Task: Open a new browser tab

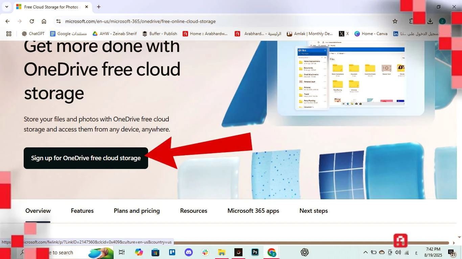Action: point(99,7)
